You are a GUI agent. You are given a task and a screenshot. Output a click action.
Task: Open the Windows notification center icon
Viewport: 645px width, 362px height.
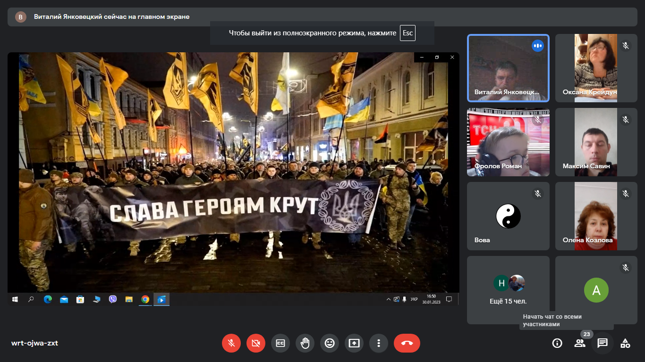[450, 299]
